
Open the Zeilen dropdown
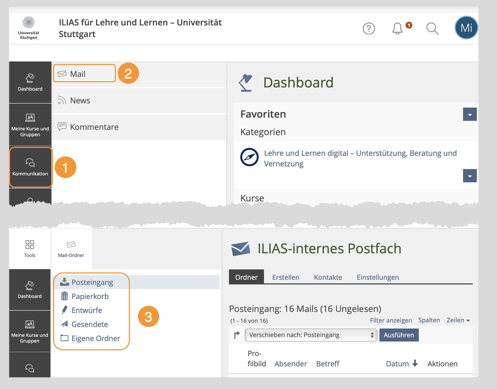click(x=458, y=320)
